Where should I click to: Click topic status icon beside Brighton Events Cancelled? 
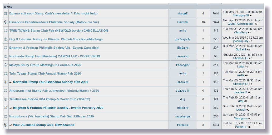6,48
